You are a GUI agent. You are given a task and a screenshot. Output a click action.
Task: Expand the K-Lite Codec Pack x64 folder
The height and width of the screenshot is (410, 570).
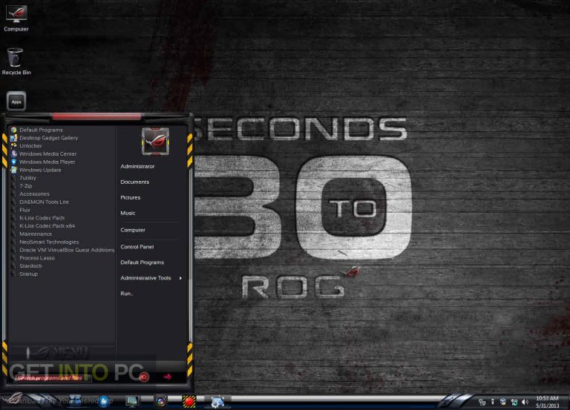pos(43,225)
